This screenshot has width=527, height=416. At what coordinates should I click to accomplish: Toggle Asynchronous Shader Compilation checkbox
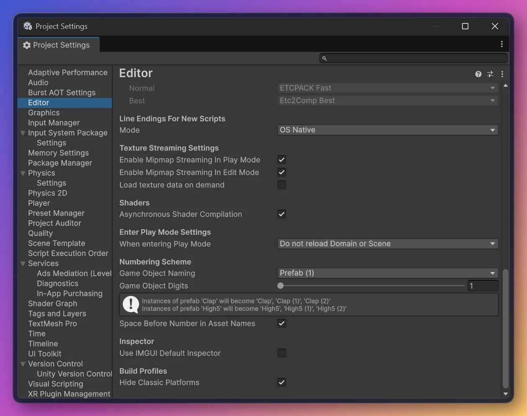click(282, 214)
